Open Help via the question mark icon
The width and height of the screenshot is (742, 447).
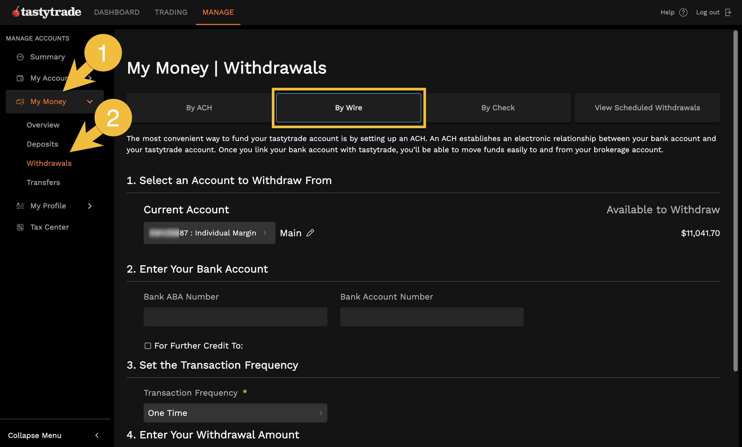click(683, 12)
